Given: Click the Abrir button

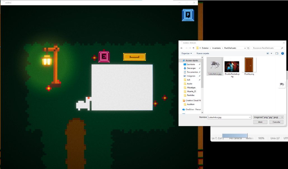Looking at the screenshot, I should pos(260,122).
